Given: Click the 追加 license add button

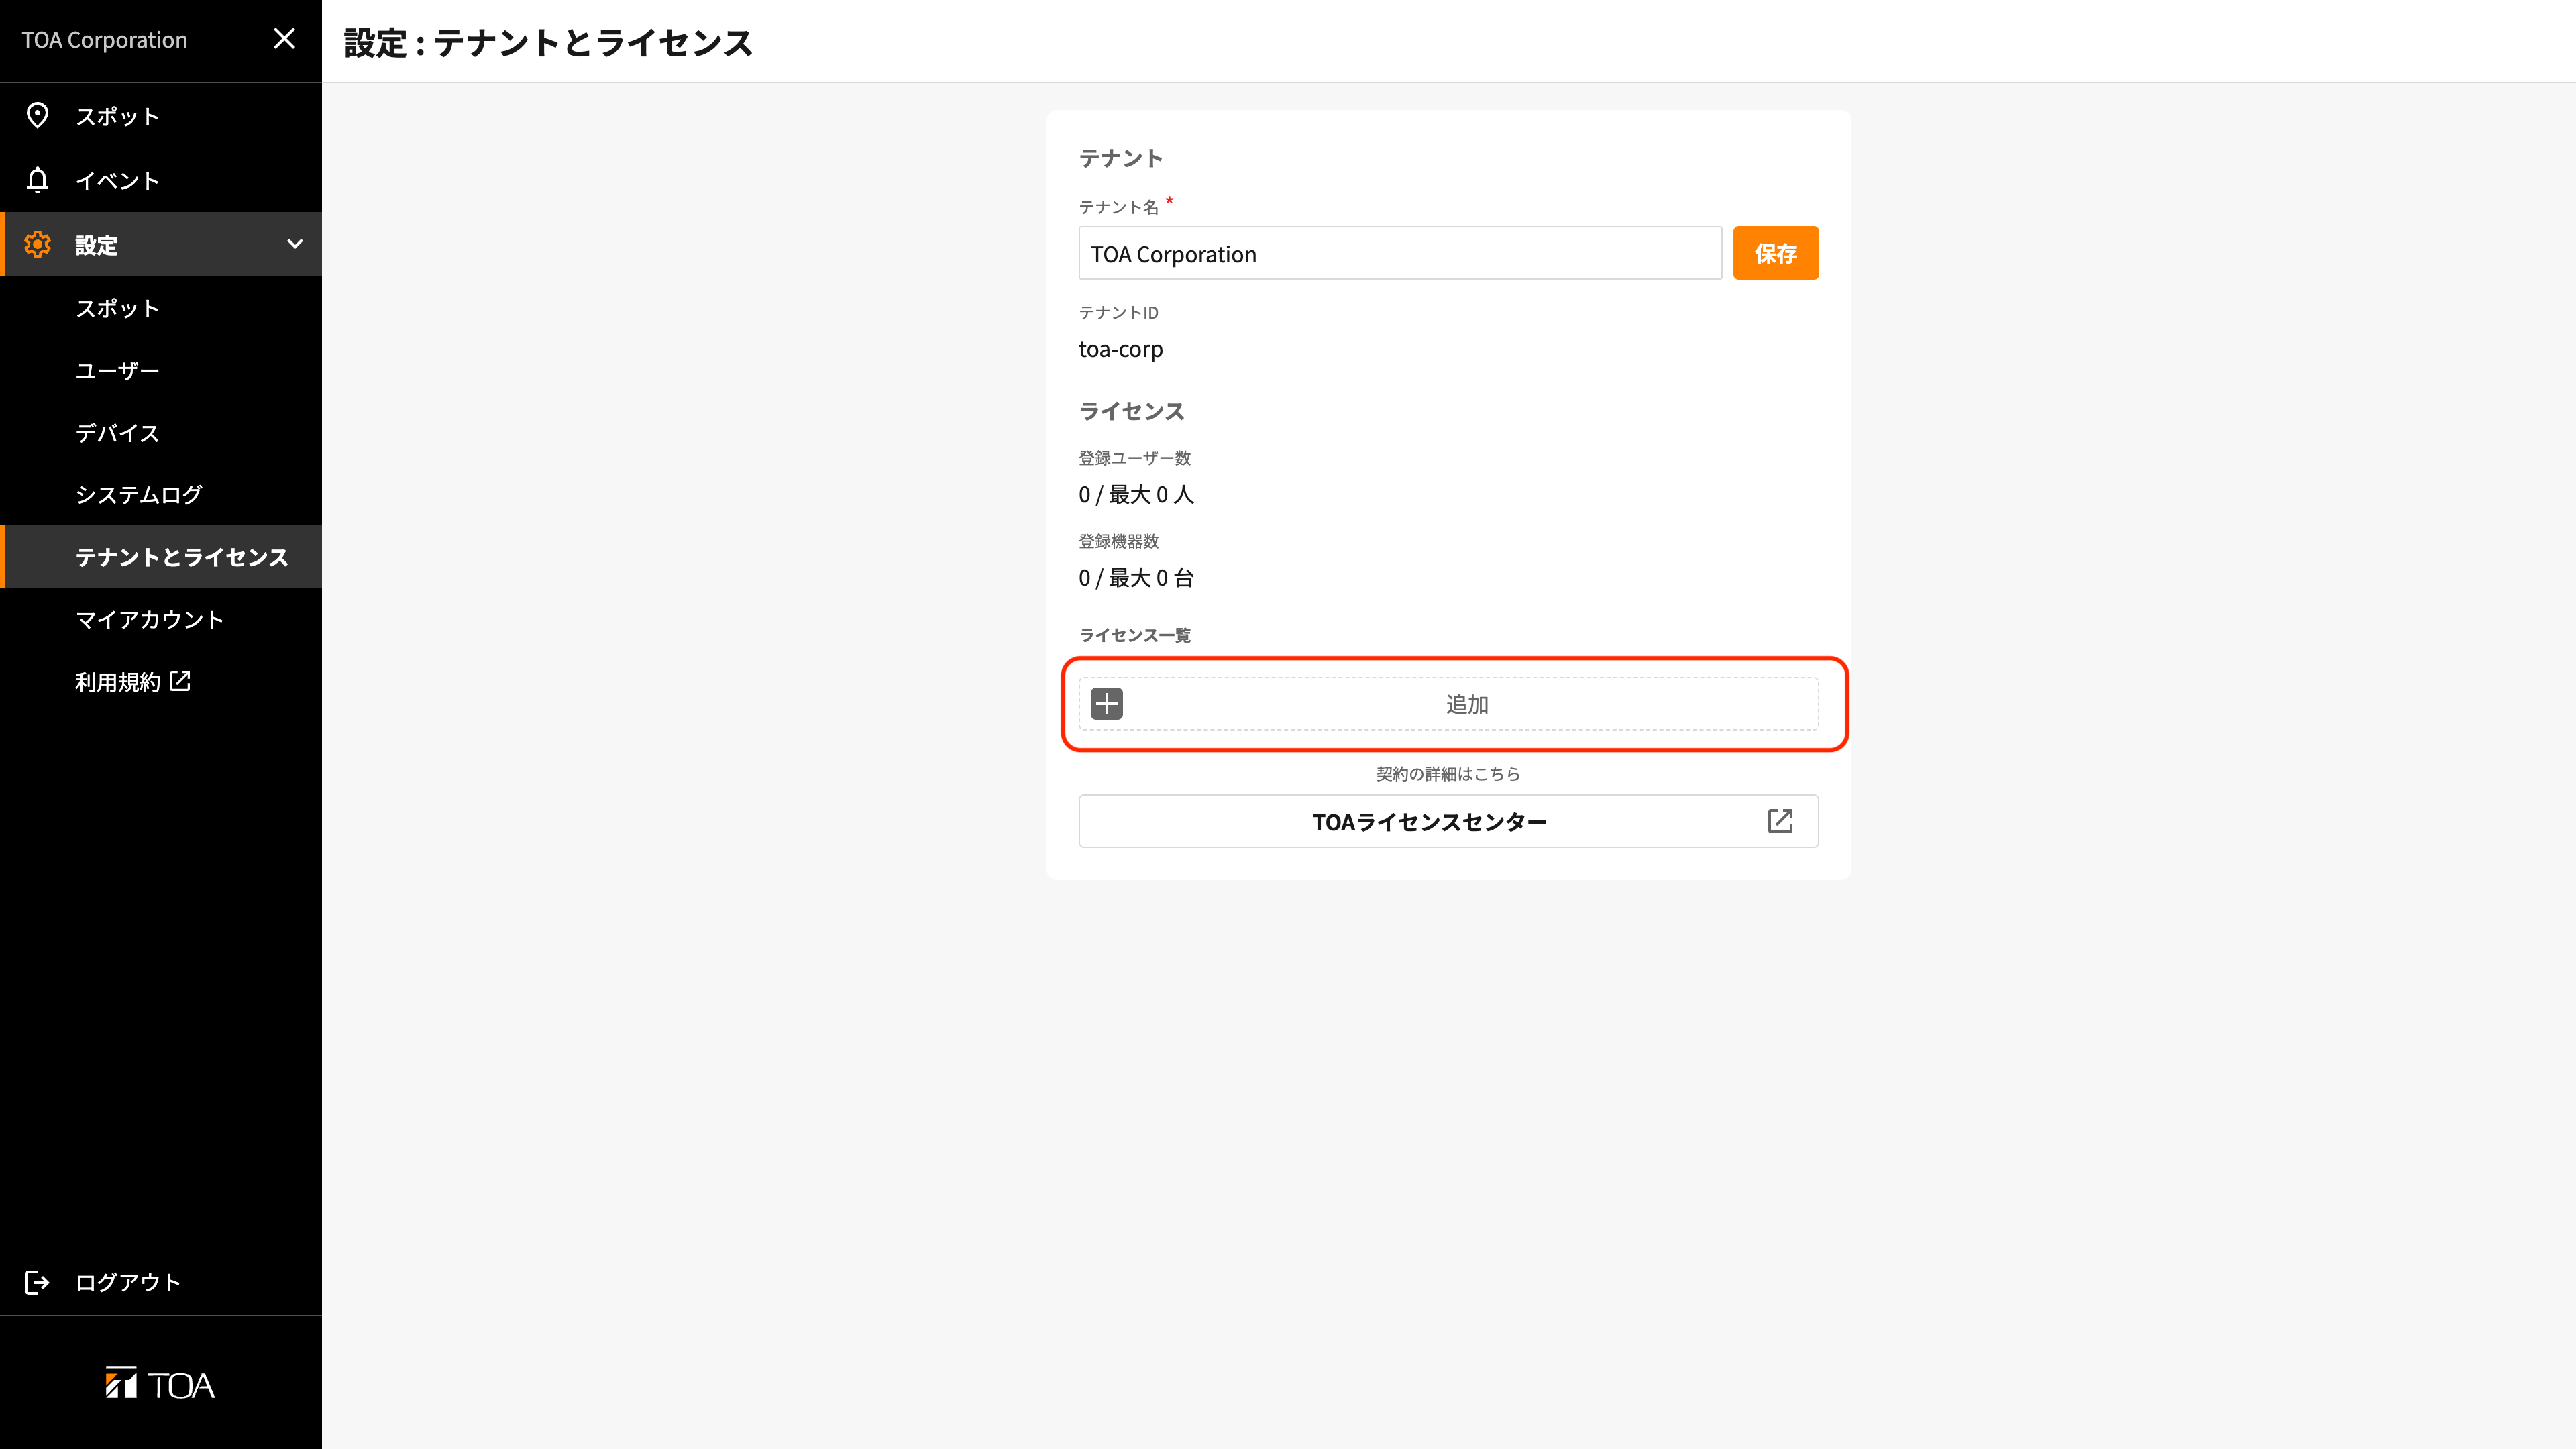Looking at the screenshot, I should click(x=1448, y=704).
